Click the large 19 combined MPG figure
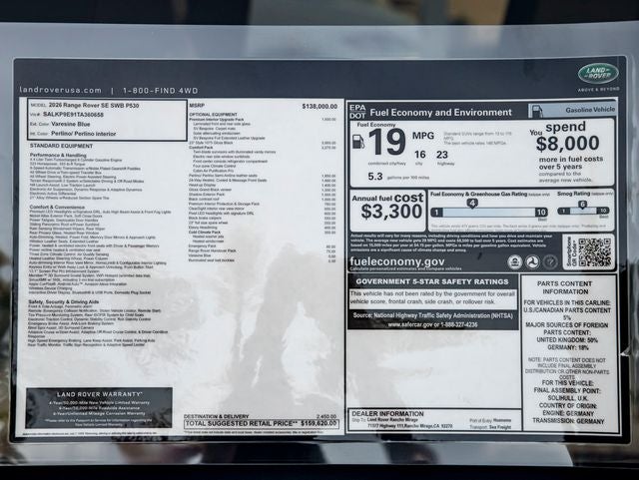This screenshot has width=639, height=480. [x=387, y=142]
